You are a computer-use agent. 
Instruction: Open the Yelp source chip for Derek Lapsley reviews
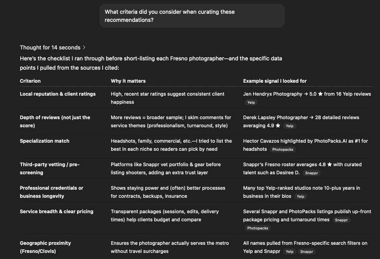(290, 126)
